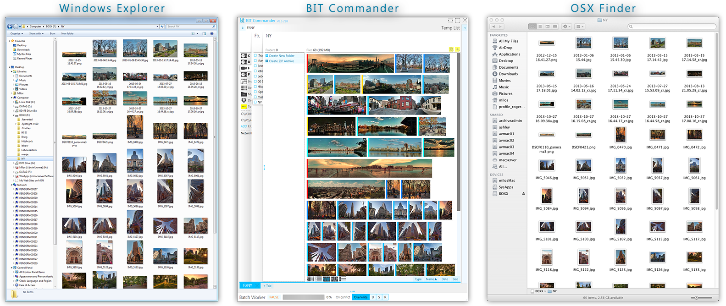
Task: Check the .Spo folder checkbox in BIT Commander
Action: coord(255,92)
